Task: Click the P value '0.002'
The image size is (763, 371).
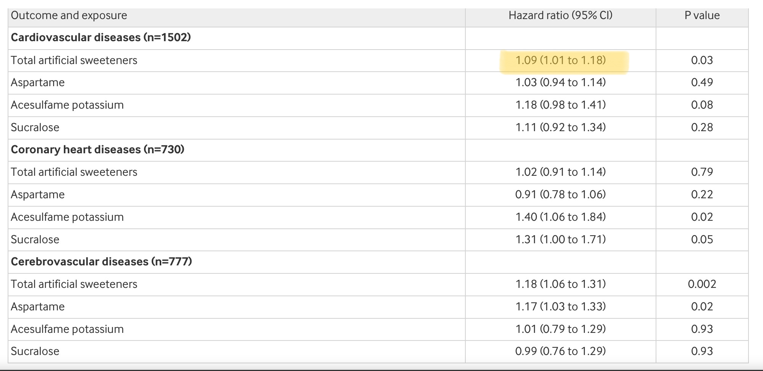Action: (702, 284)
